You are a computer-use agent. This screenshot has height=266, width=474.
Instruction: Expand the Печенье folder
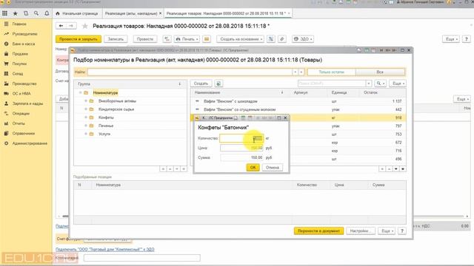coord(86,126)
